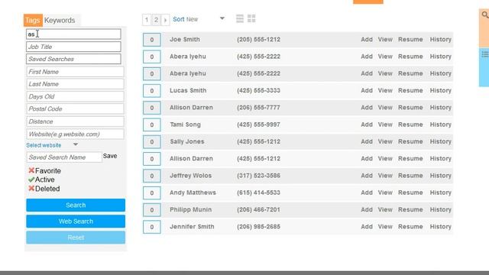Click phone number '(317) 523-3586'
Screen dimensions: 489x275
tap(258, 176)
